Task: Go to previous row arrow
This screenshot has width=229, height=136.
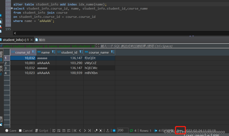Action: [80, 131]
